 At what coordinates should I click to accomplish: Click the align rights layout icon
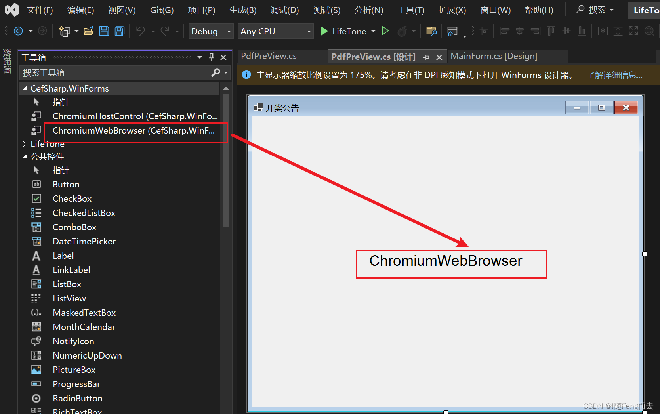(535, 31)
